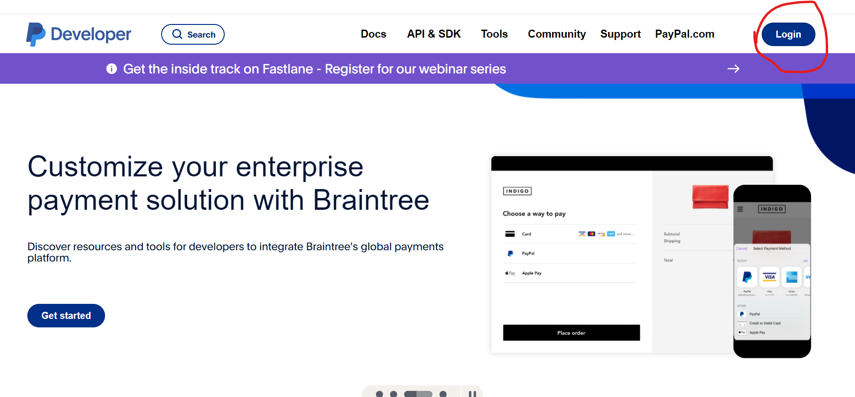Pause the carousel autoplay
The width and height of the screenshot is (855, 397).
click(472, 394)
